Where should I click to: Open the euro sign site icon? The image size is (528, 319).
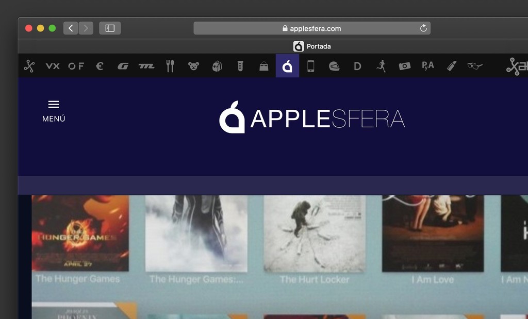tap(100, 66)
